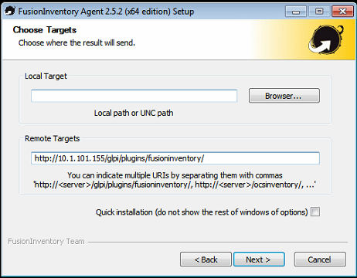Image resolution: width=357 pixels, height=278 pixels.
Task: Enable the Quick installation checkbox
Action: 315,212
